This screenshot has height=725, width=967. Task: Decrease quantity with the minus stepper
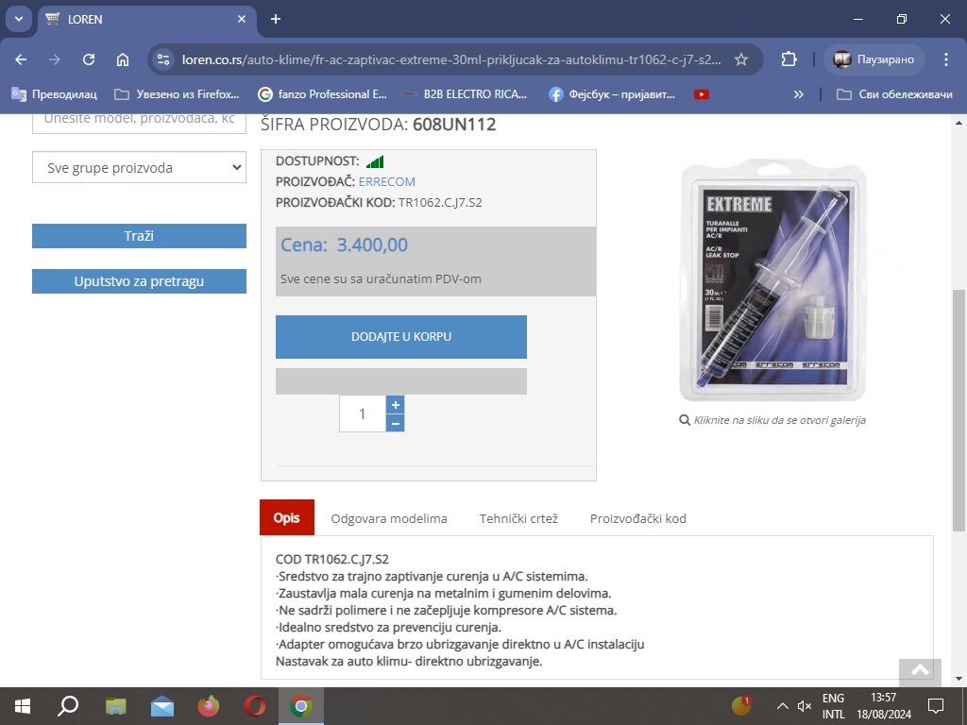[x=396, y=424]
